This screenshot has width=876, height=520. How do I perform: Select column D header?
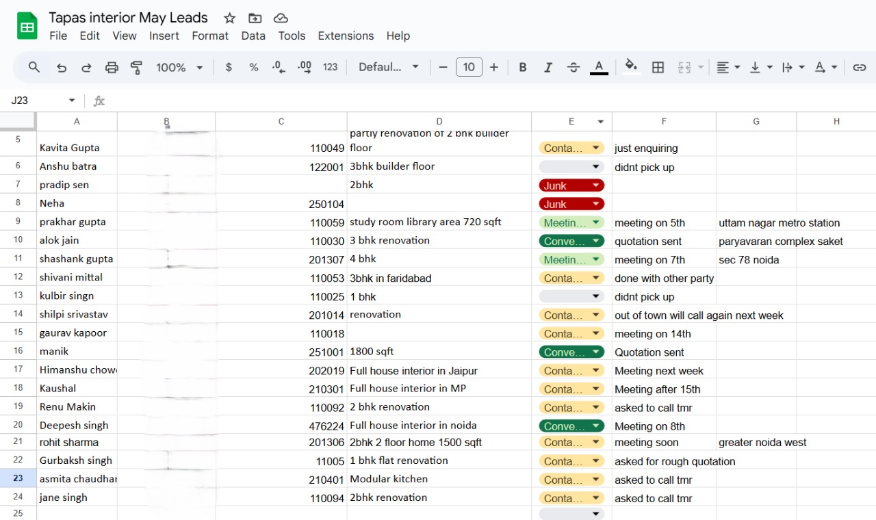pyautogui.click(x=439, y=122)
